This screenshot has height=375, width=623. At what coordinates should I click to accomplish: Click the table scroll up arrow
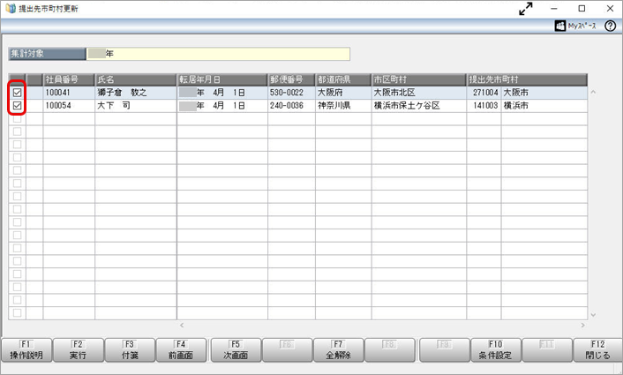pyautogui.click(x=593, y=92)
